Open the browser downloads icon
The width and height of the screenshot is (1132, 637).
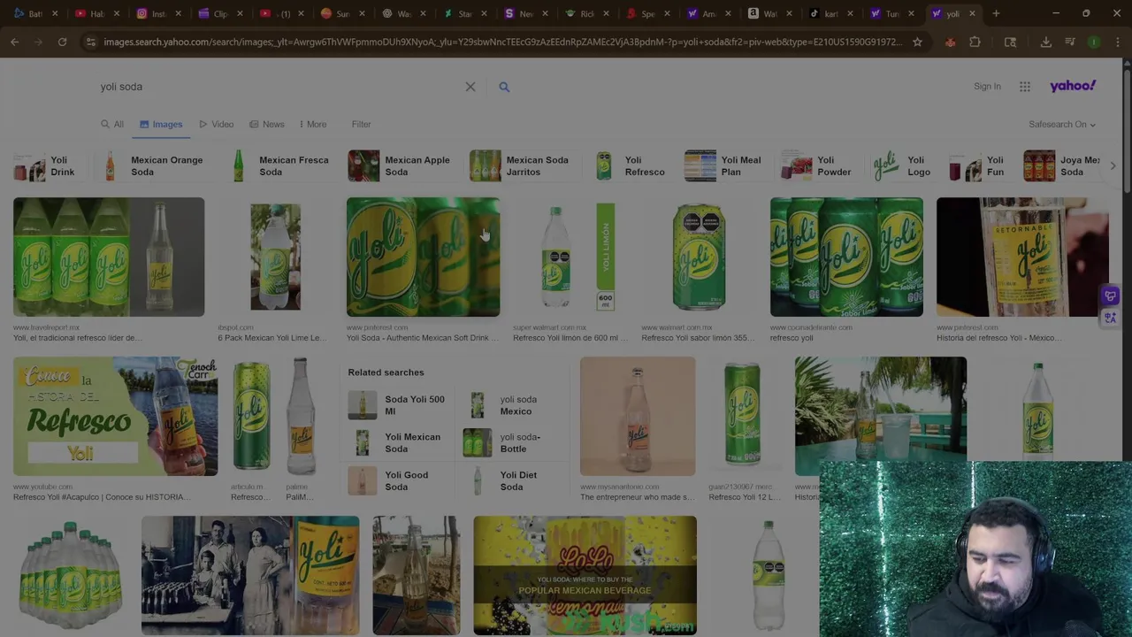(x=1045, y=42)
